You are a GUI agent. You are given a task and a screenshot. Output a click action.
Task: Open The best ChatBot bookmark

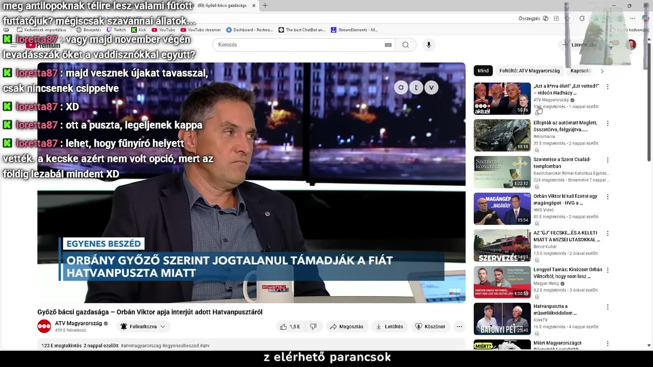pos(302,30)
